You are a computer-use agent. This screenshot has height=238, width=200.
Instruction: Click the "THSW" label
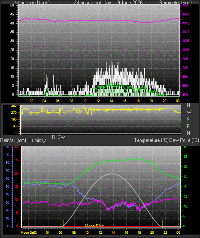coord(58,137)
